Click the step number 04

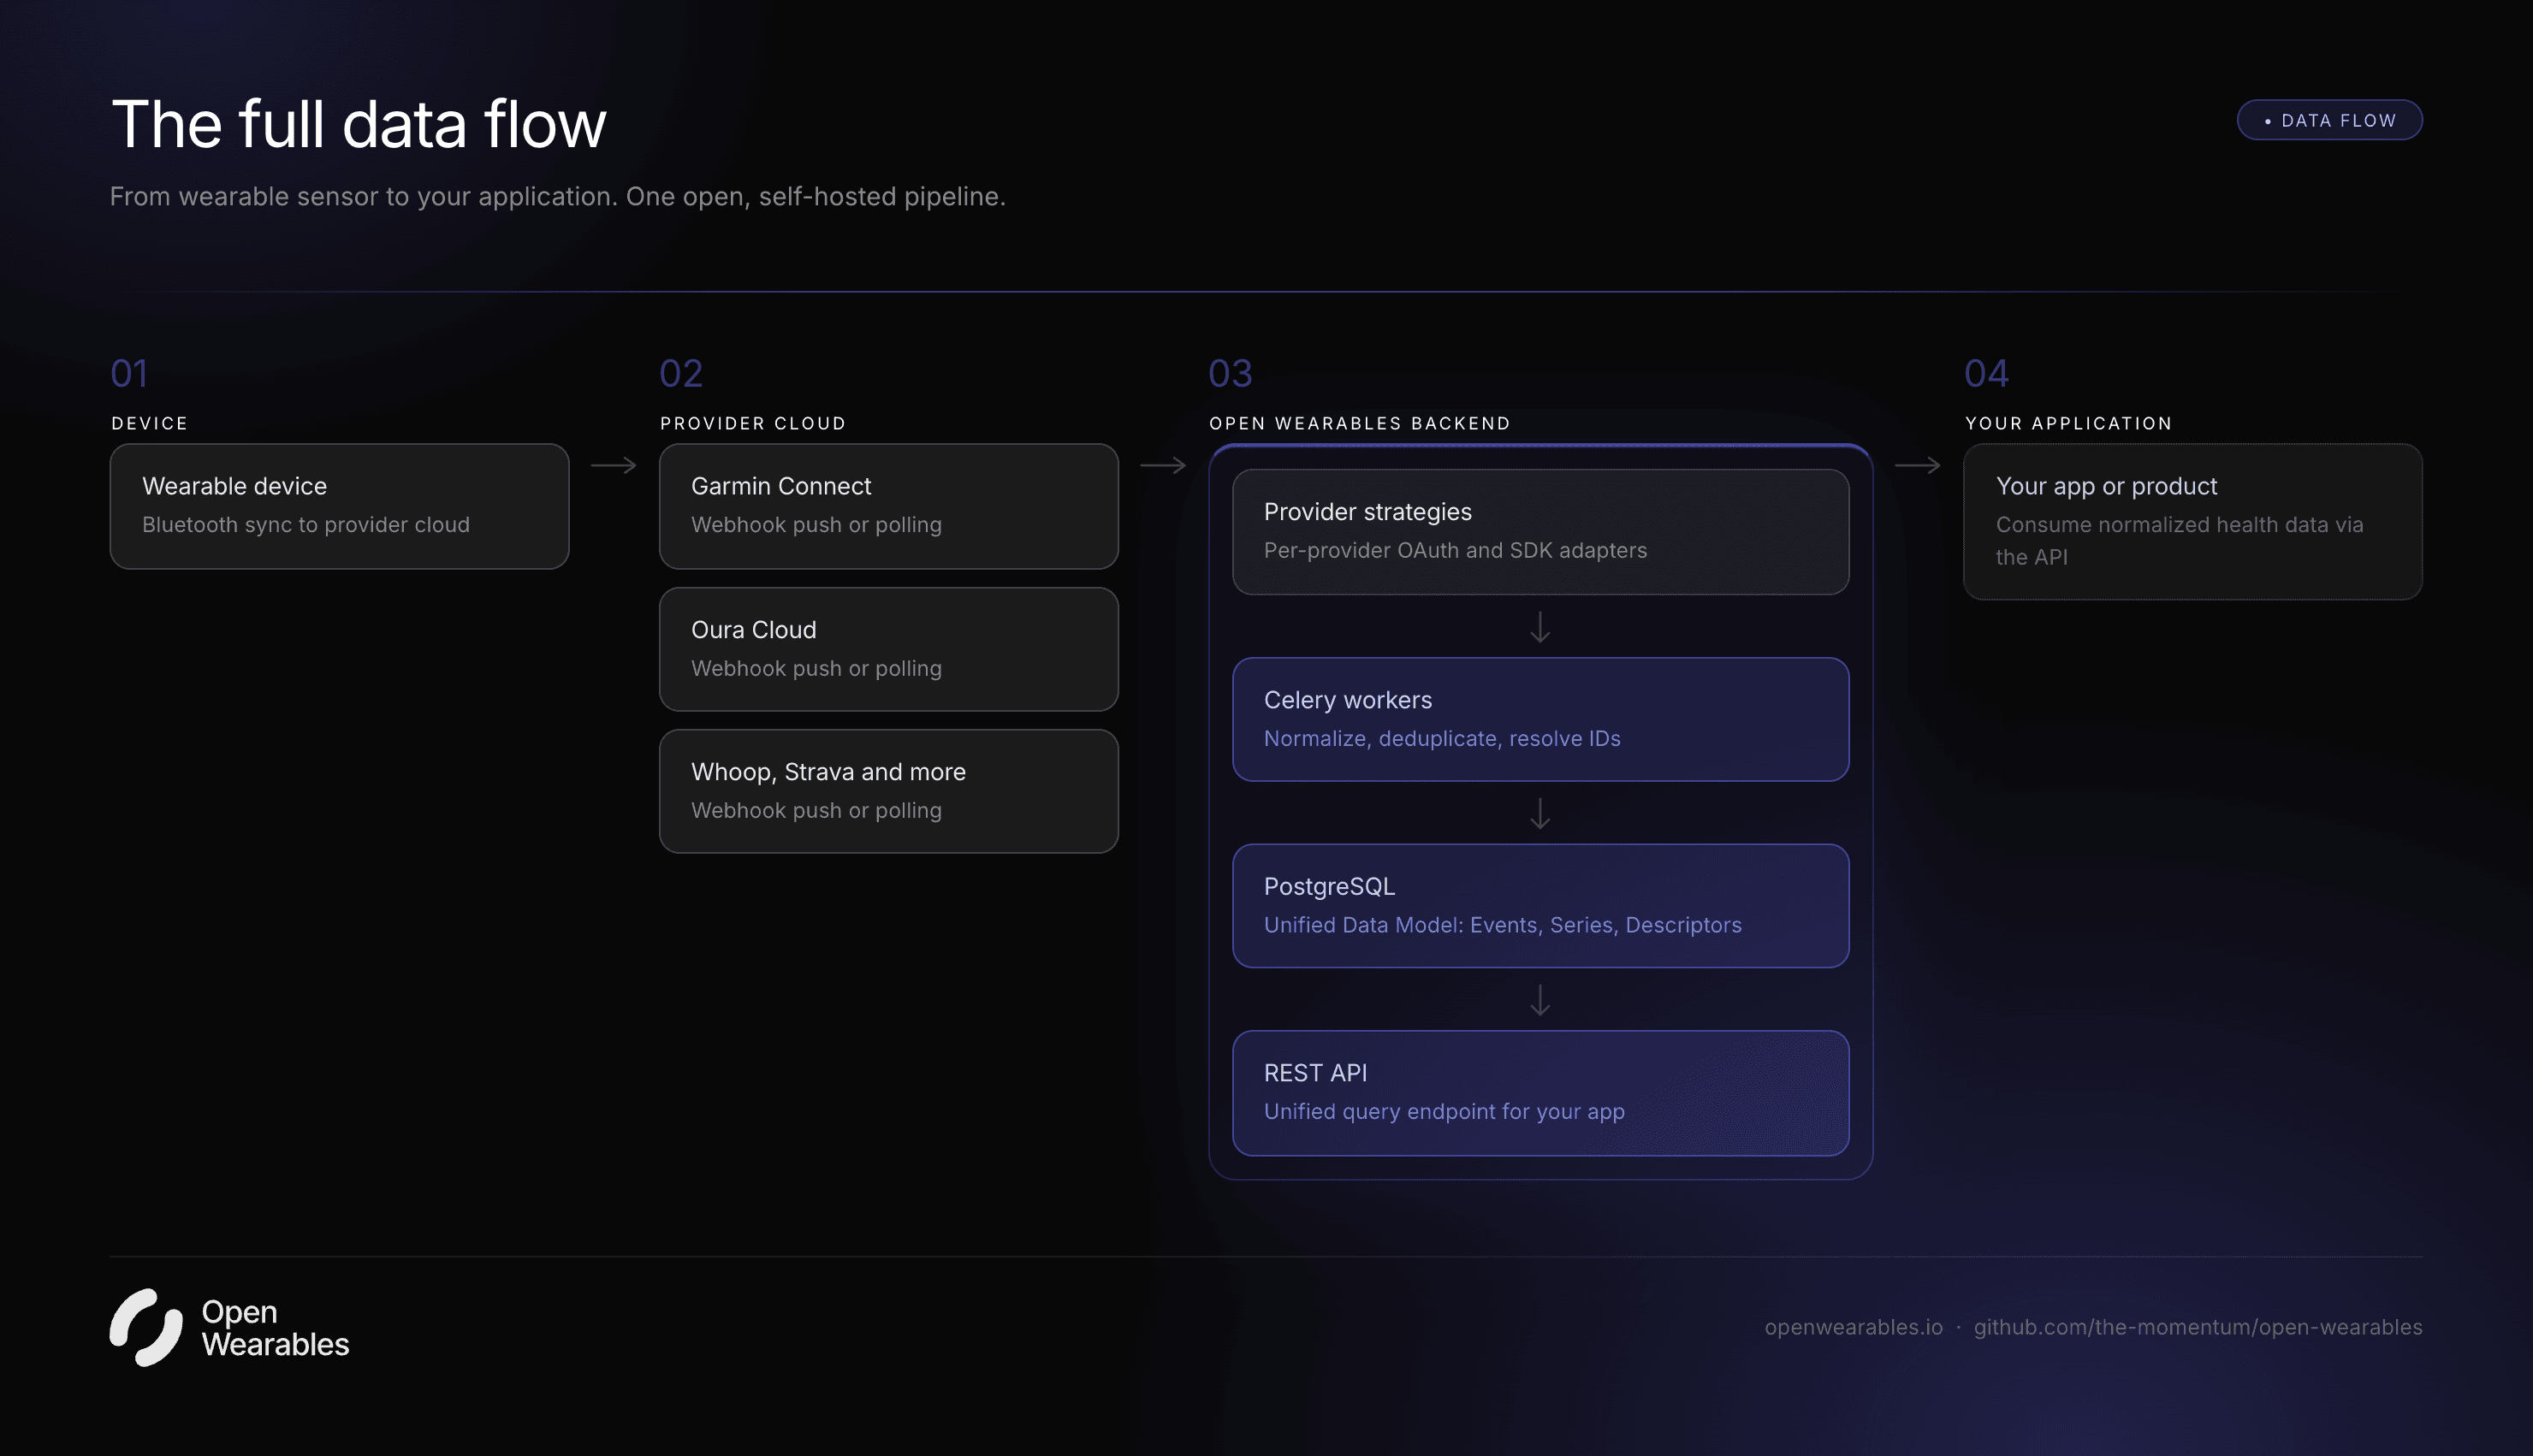pos(1986,373)
